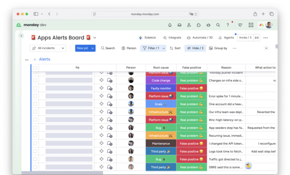The image size is (290, 175).
Task: Click the monday.monday.com address bar
Action: tap(145, 14)
